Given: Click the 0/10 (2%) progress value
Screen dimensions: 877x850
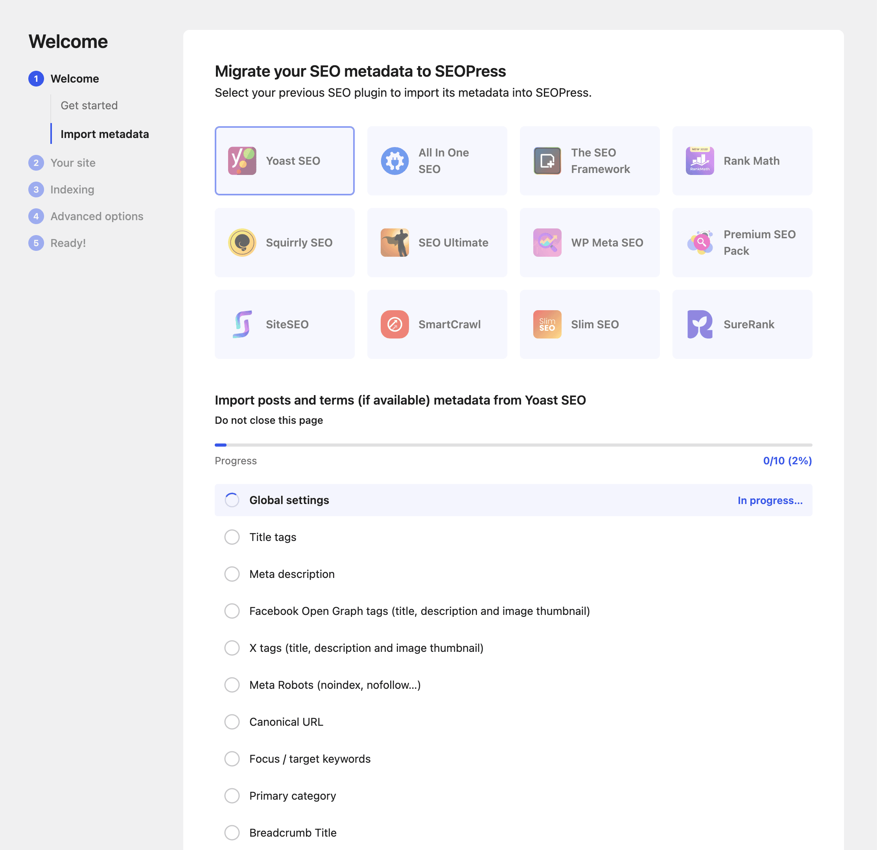Looking at the screenshot, I should point(787,461).
